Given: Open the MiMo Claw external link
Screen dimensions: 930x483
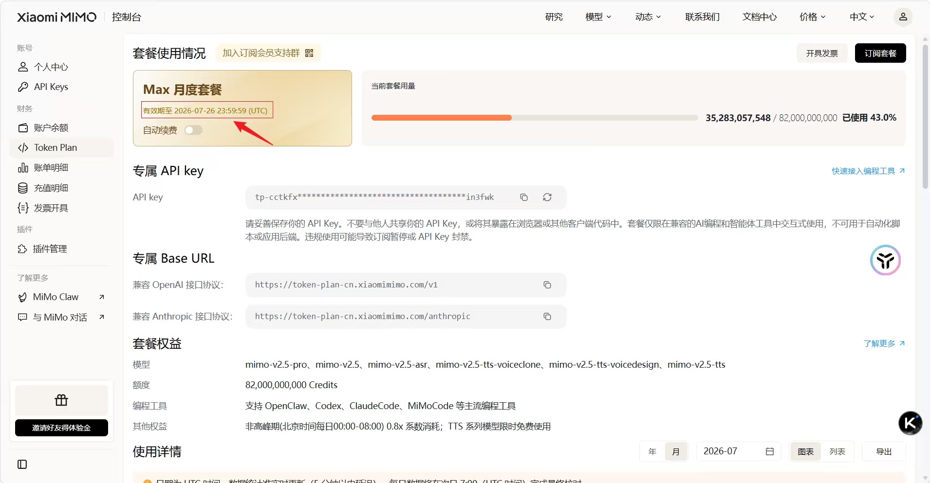Looking at the screenshot, I should 61,297.
